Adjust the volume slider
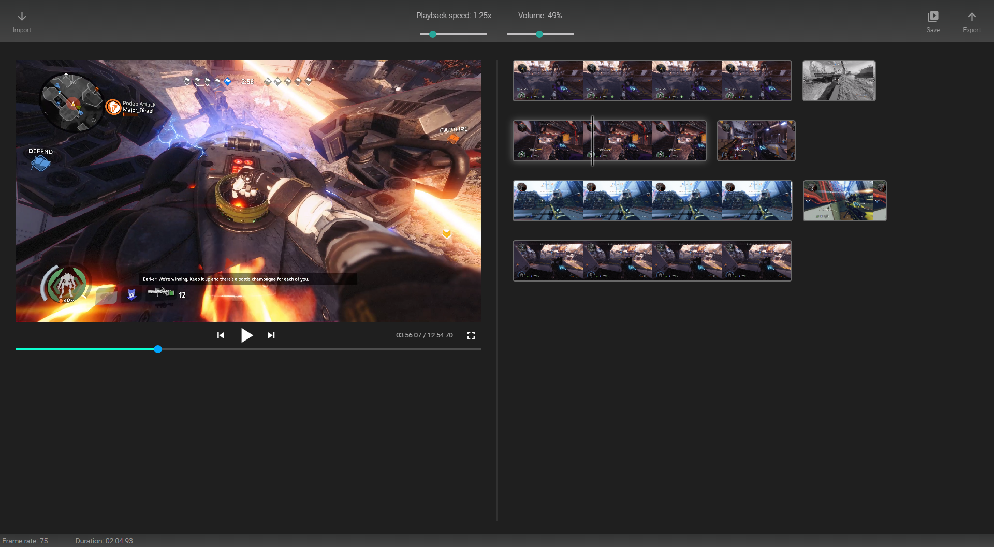The image size is (994, 547). (540, 34)
